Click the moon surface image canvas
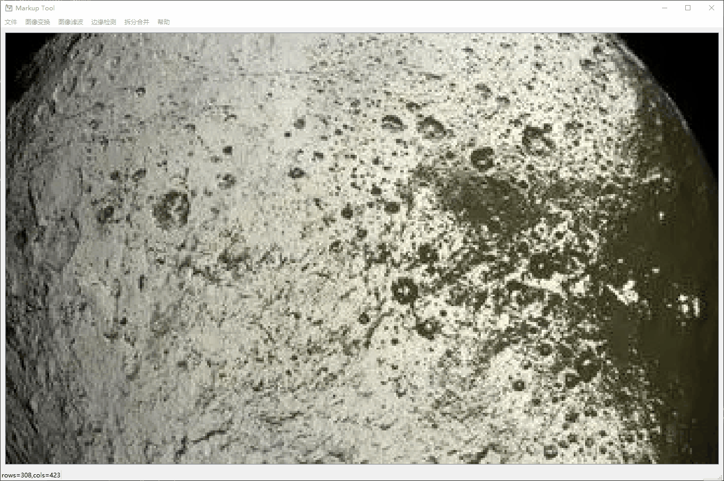Viewport: 724px width, 481px height. 362,248
